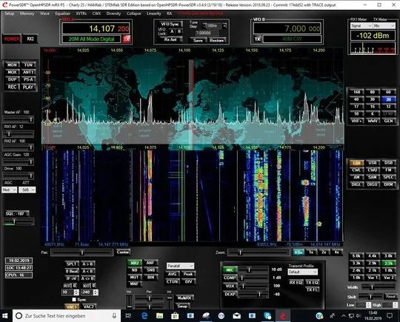Enable the ANF auto notch filter

[x=150, y=263]
